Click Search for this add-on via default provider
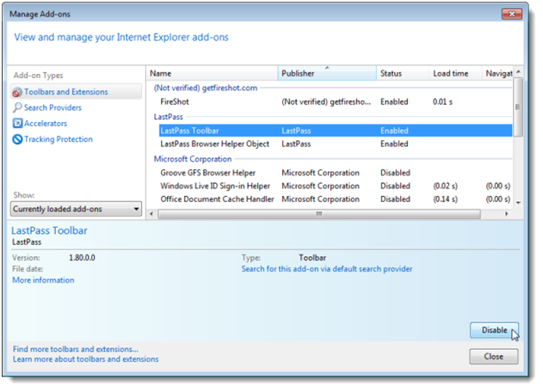The image size is (543, 391). tap(327, 269)
